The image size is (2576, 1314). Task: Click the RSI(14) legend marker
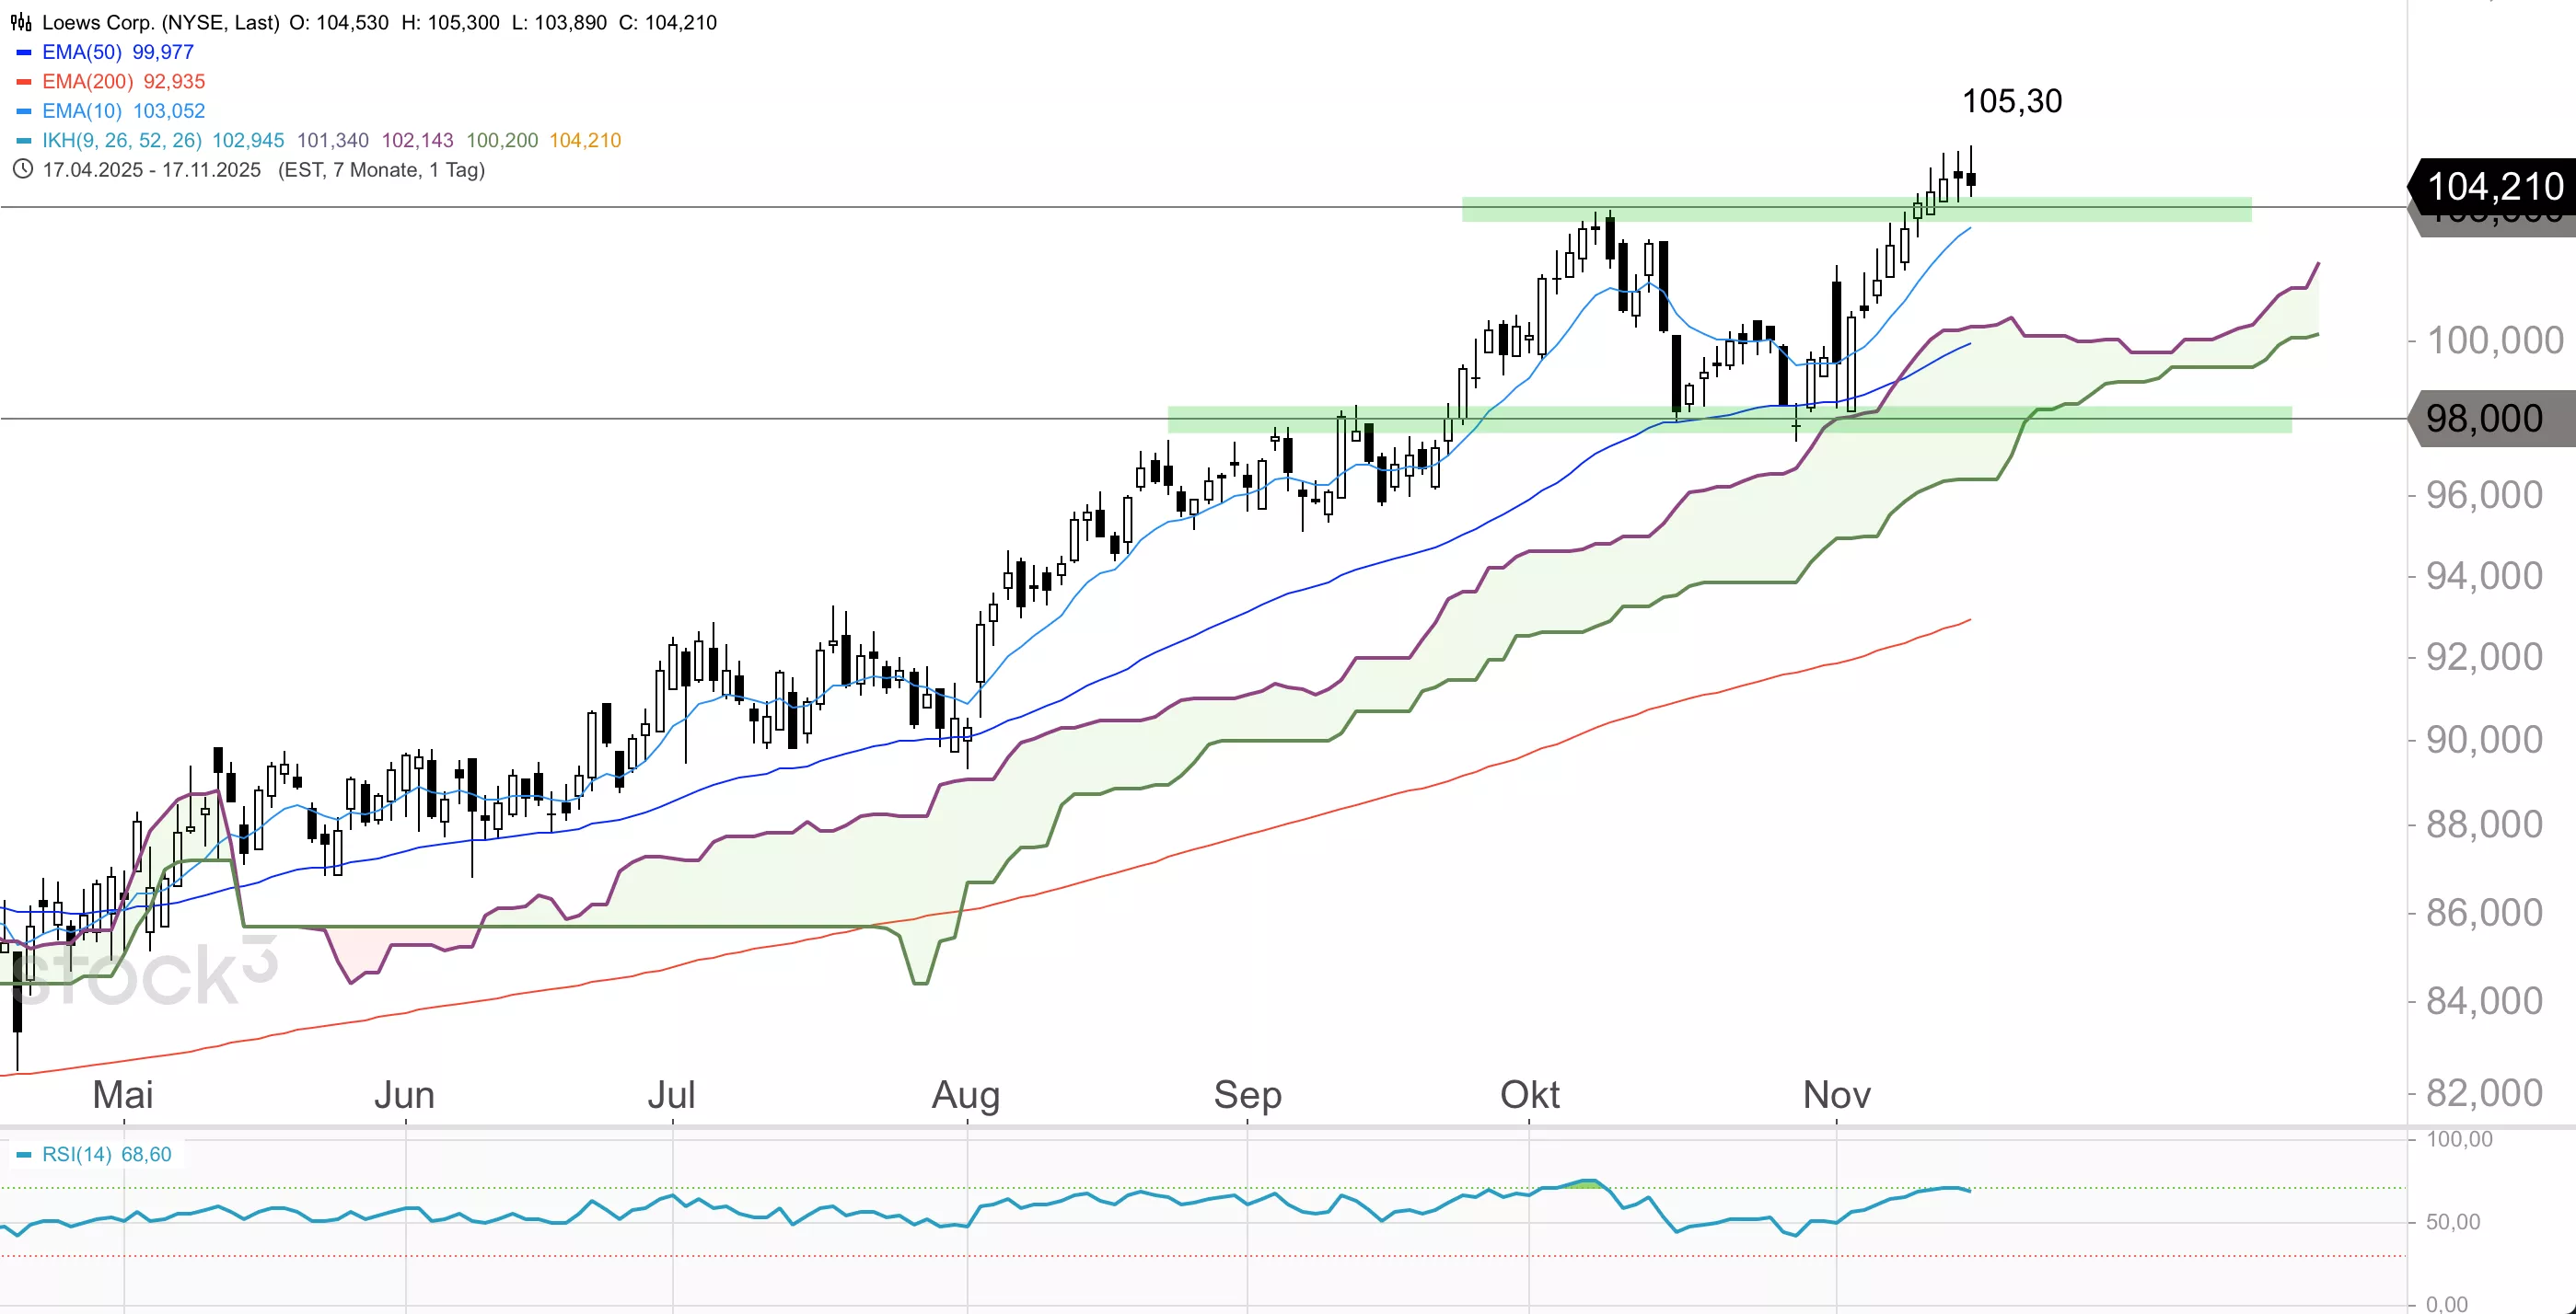pyautogui.click(x=24, y=1155)
